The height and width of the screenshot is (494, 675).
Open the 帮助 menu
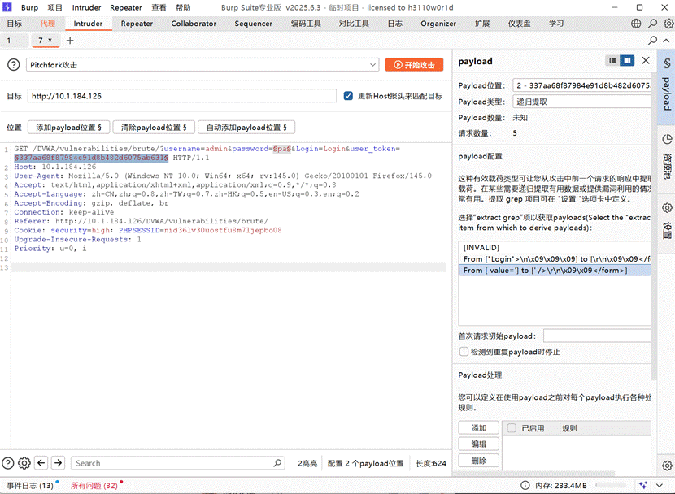coord(183,8)
